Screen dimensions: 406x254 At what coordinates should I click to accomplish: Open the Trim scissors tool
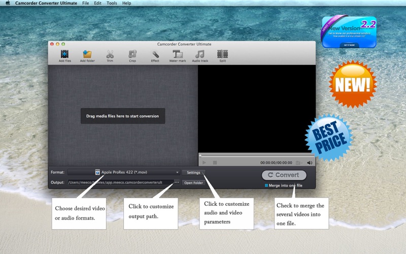click(x=110, y=56)
